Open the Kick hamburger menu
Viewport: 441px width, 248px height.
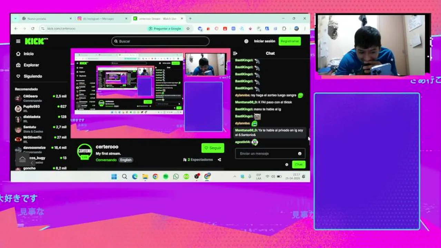pyautogui.click(x=18, y=41)
